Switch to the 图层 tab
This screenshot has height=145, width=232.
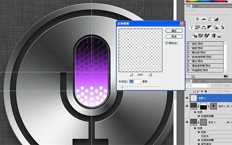[188, 81]
